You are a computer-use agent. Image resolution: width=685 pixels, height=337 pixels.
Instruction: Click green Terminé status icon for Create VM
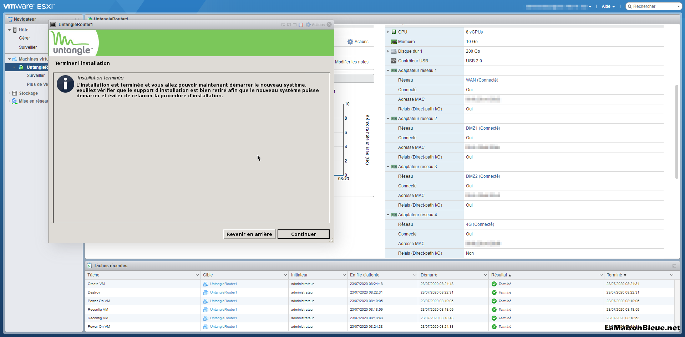494,284
